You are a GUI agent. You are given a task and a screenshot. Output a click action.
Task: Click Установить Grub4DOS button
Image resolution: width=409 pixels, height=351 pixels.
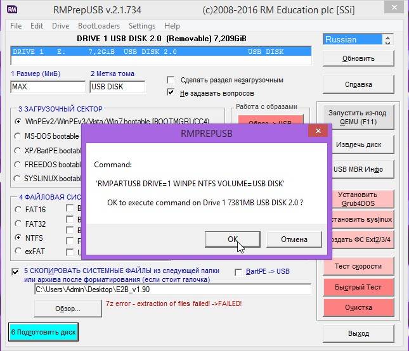point(363,199)
